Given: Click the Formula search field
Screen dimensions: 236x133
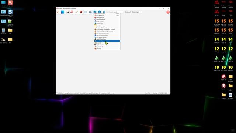Looking at the screenshot, I should (115, 12).
